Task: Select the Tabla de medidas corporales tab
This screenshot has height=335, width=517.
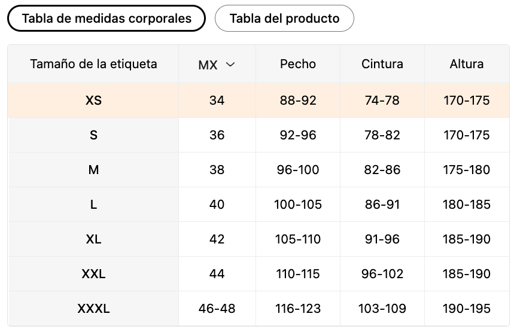Action: click(107, 19)
